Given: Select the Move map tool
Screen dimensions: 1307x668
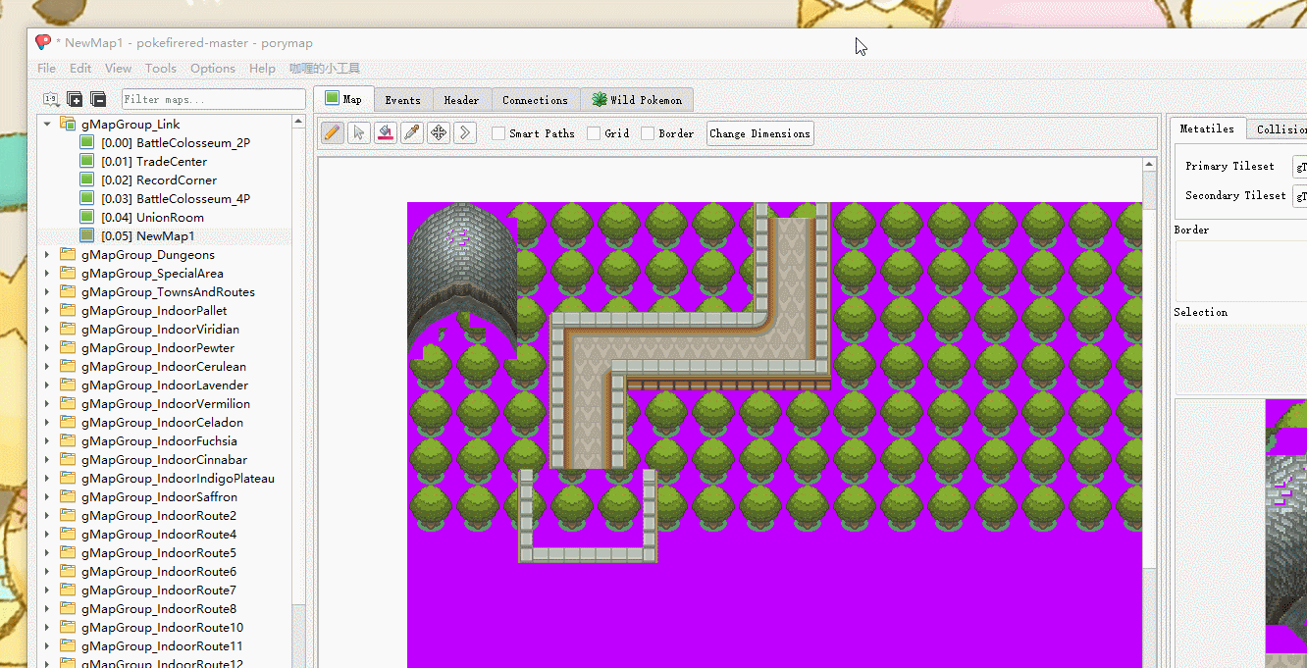Looking at the screenshot, I should 439,132.
